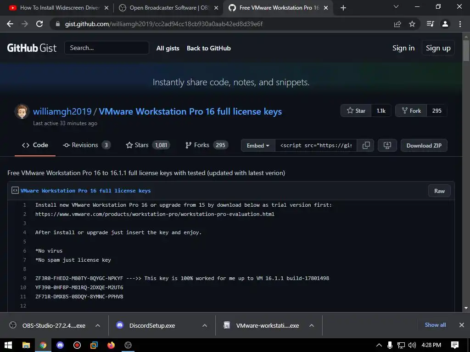Screen dimensions: 470x352
Task: Click the browser back arrow
Action: [x=10, y=24]
